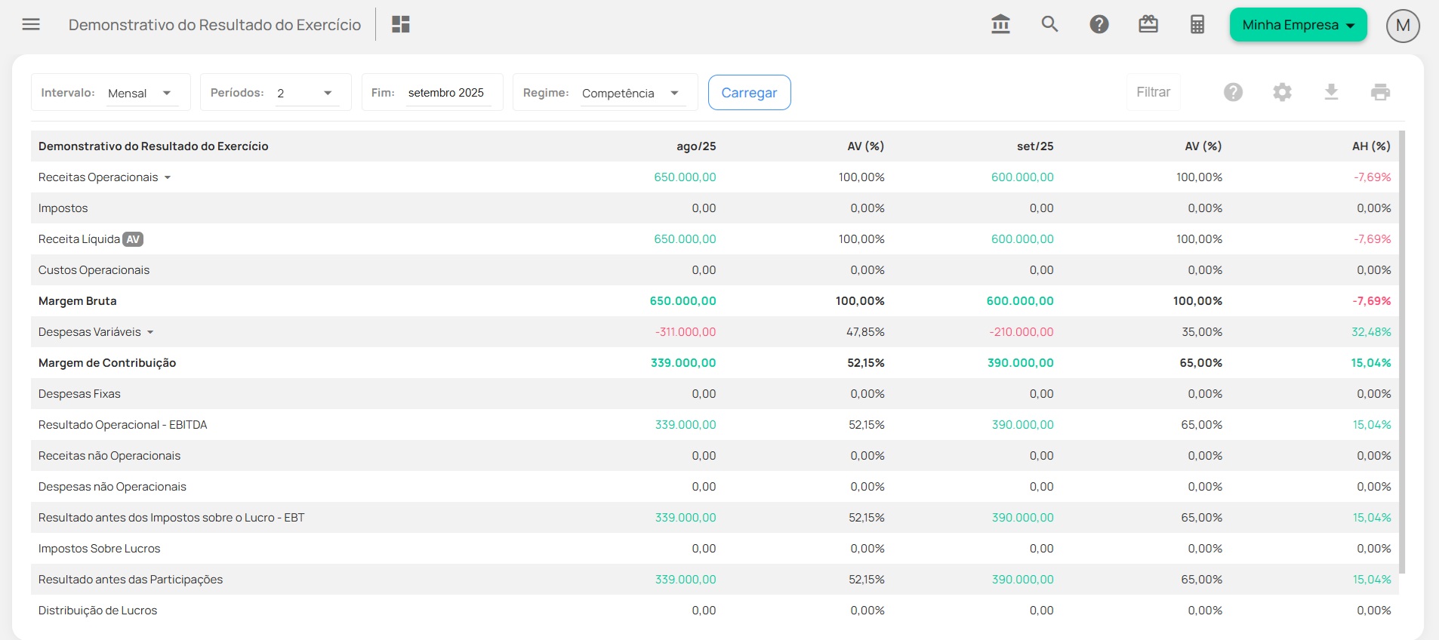
Task: Download the report with the download icon
Action: tap(1331, 92)
